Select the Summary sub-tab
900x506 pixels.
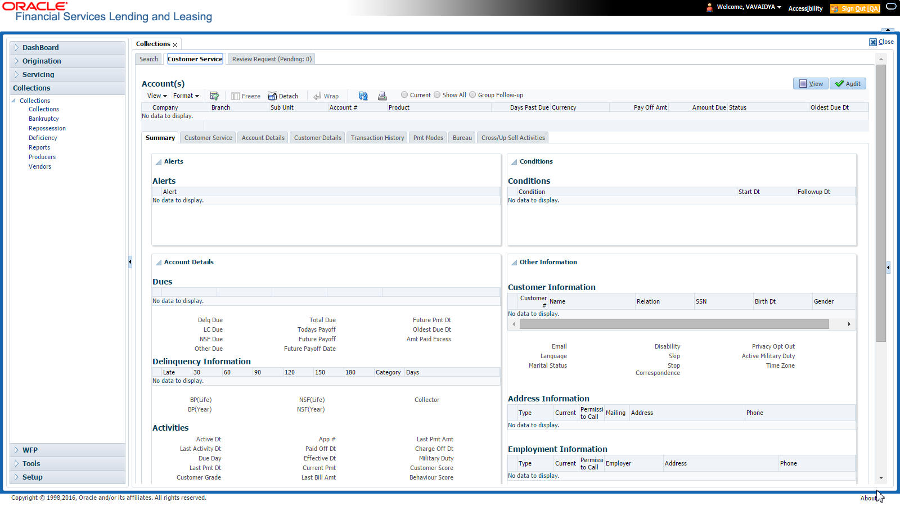point(160,138)
